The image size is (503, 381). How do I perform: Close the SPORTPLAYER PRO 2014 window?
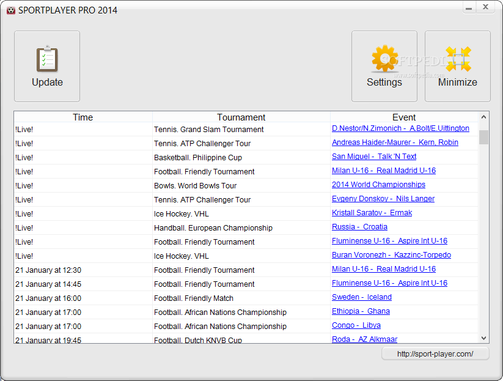(486, 7)
